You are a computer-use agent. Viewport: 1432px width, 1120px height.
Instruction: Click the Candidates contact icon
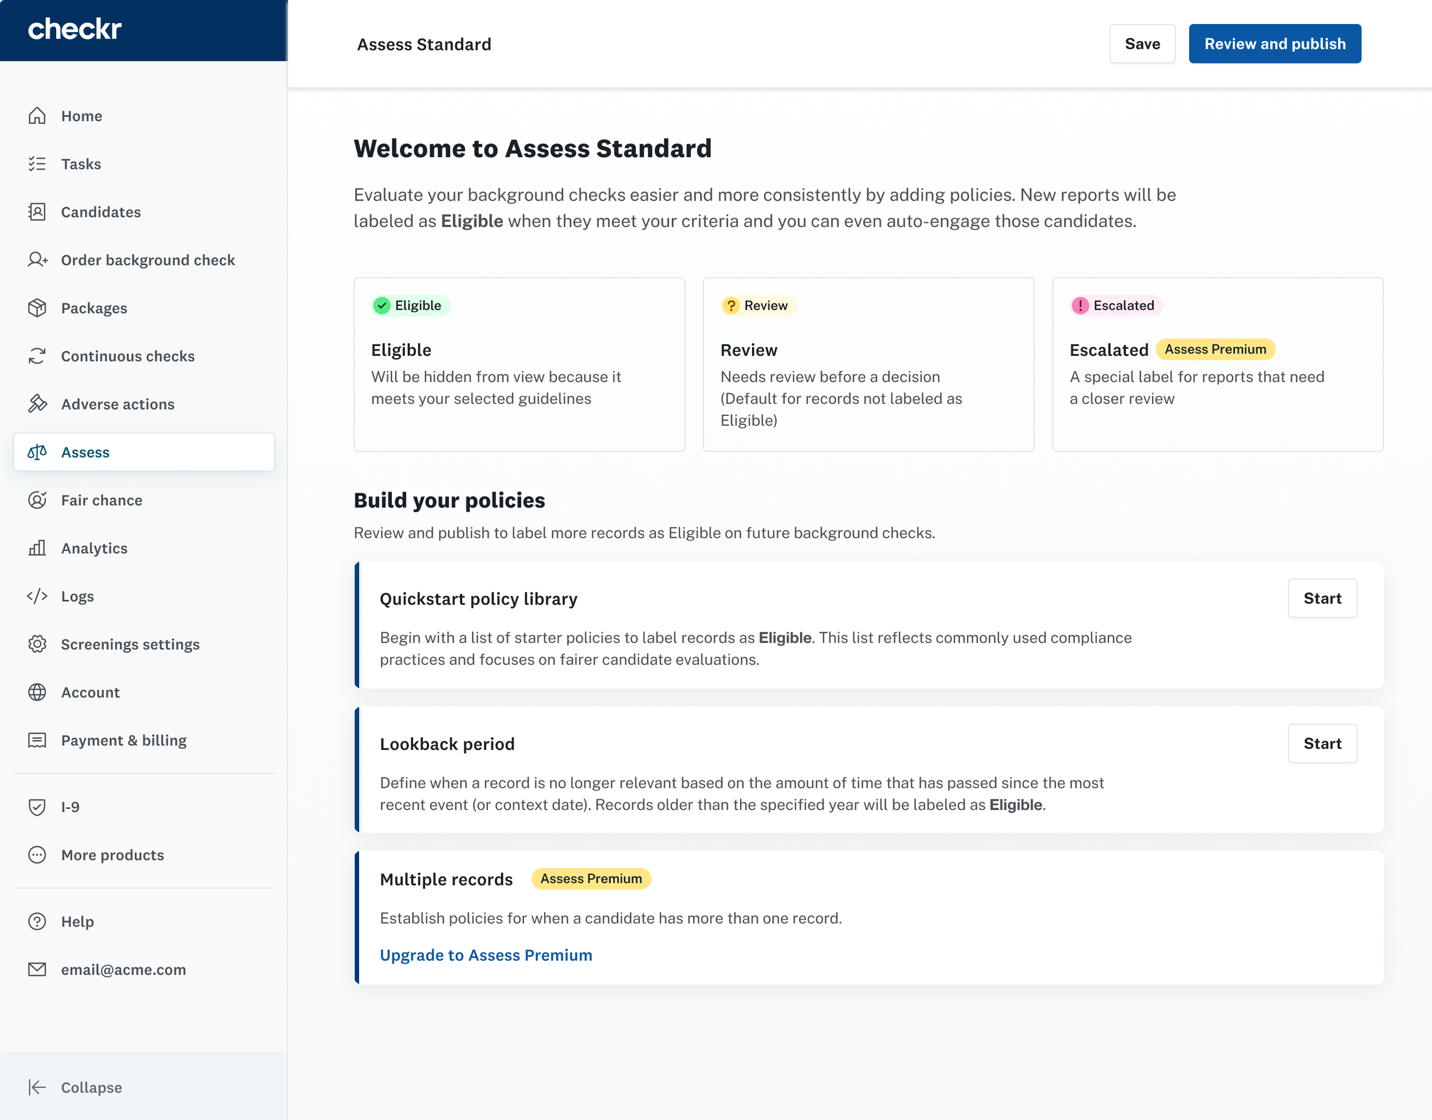pyautogui.click(x=37, y=212)
